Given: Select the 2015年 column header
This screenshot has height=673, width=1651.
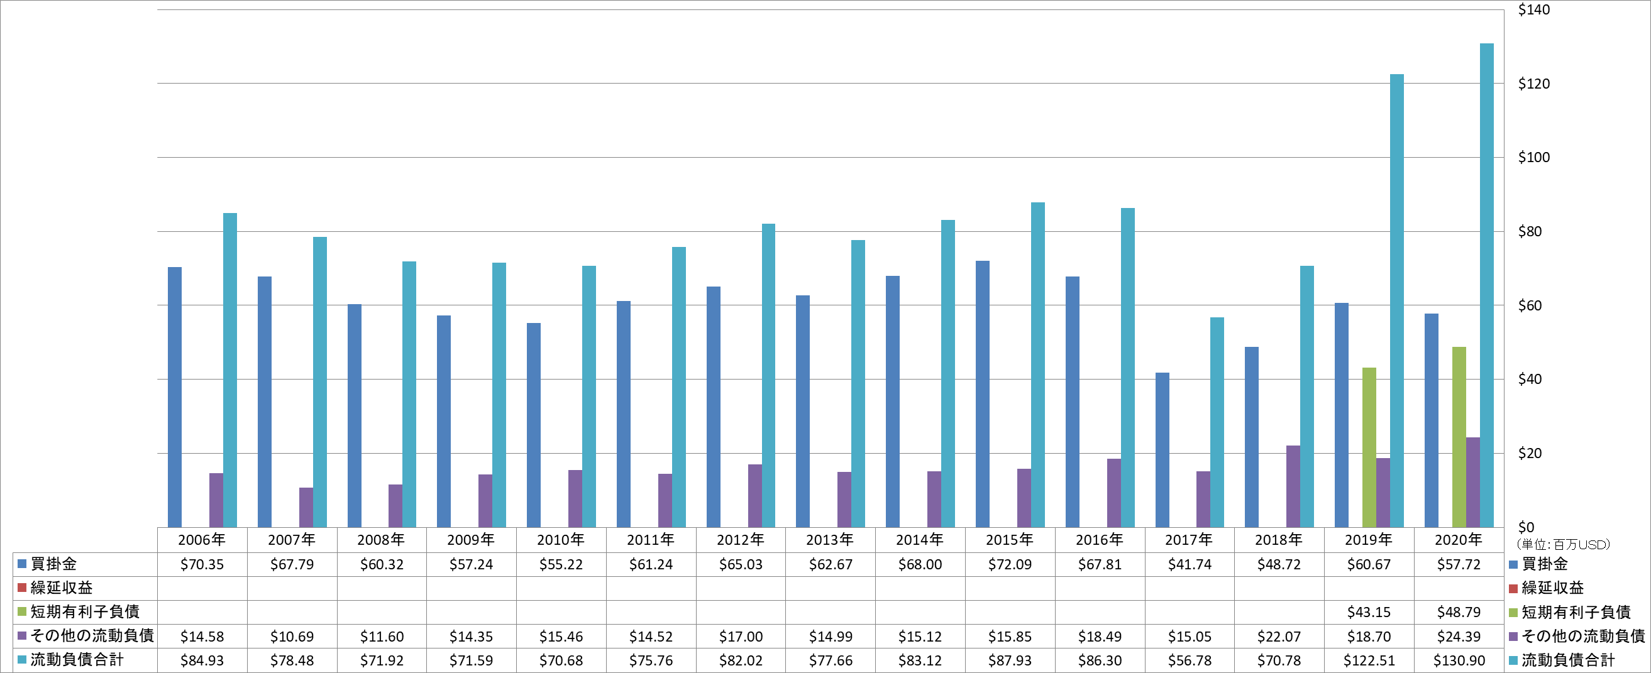Looking at the screenshot, I should point(1010,540).
